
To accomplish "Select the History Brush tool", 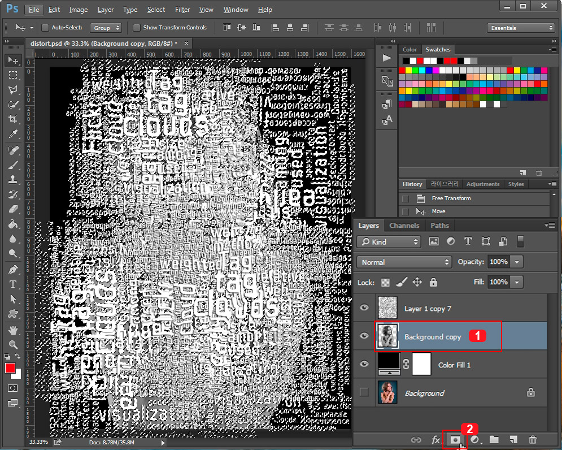I will coord(13,194).
